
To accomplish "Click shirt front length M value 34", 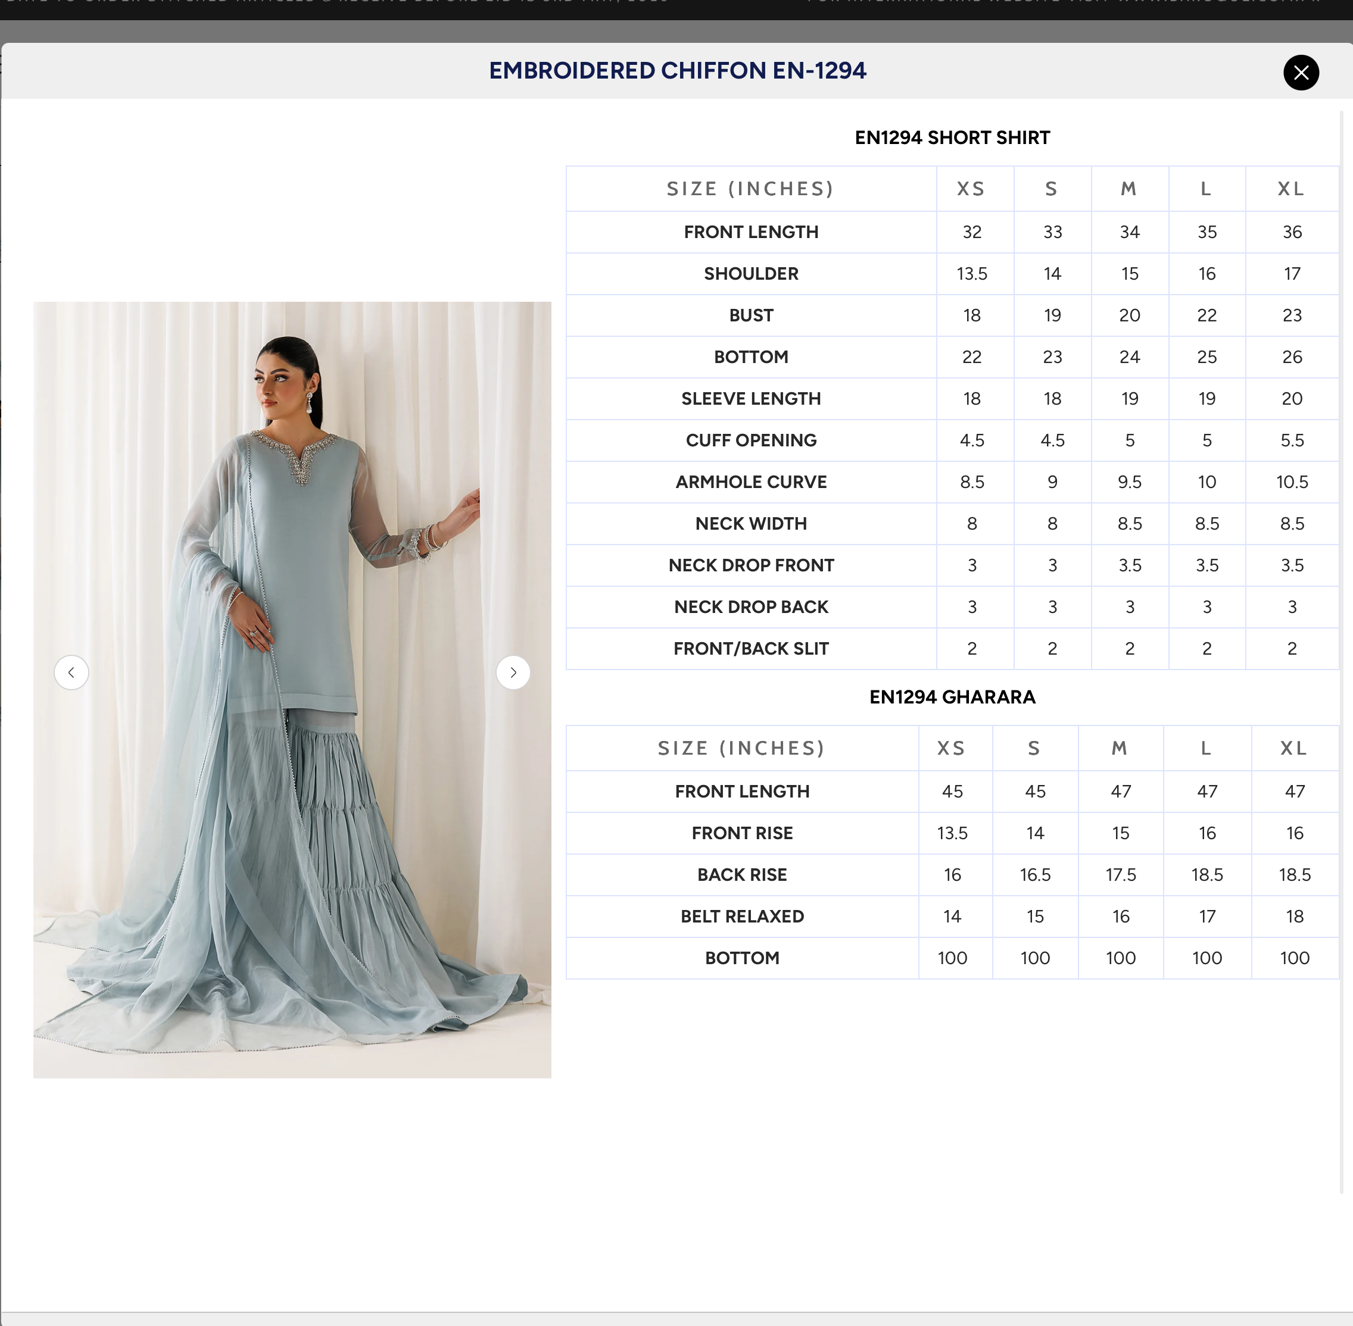I will pyautogui.click(x=1129, y=232).
